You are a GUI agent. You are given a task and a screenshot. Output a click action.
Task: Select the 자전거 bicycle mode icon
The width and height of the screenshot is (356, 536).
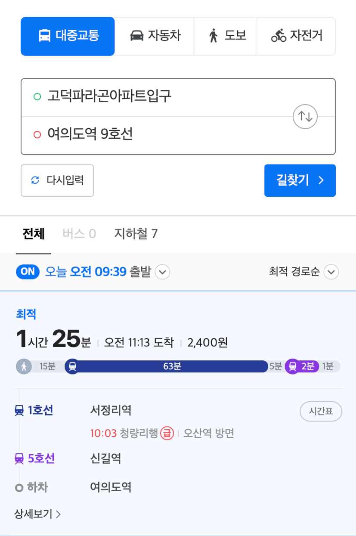click(x=279, y=36)
